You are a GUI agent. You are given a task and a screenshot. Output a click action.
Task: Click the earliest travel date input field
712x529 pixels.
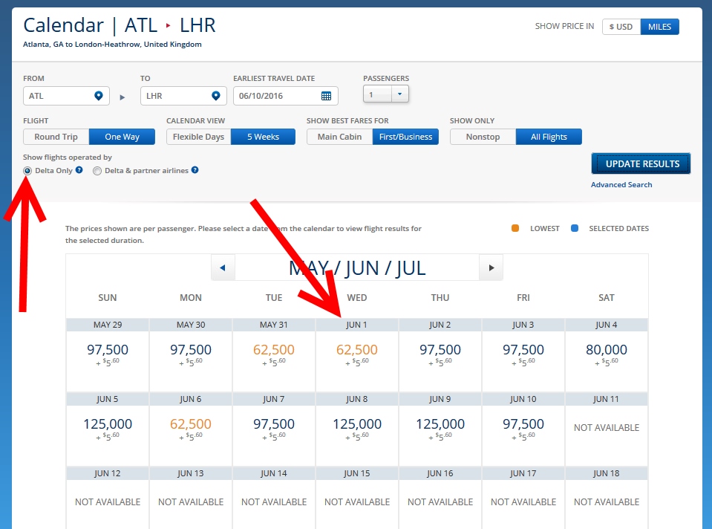click(x=282, y=95)
